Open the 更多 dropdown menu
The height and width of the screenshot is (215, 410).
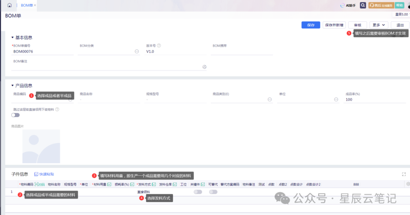[x=378, y=25]
